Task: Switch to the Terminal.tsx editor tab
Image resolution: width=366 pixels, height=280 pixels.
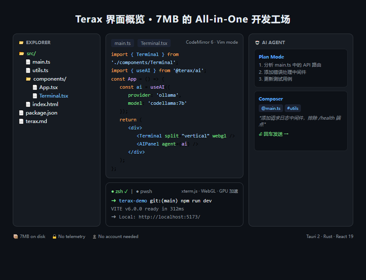Action: coord(154,43)
